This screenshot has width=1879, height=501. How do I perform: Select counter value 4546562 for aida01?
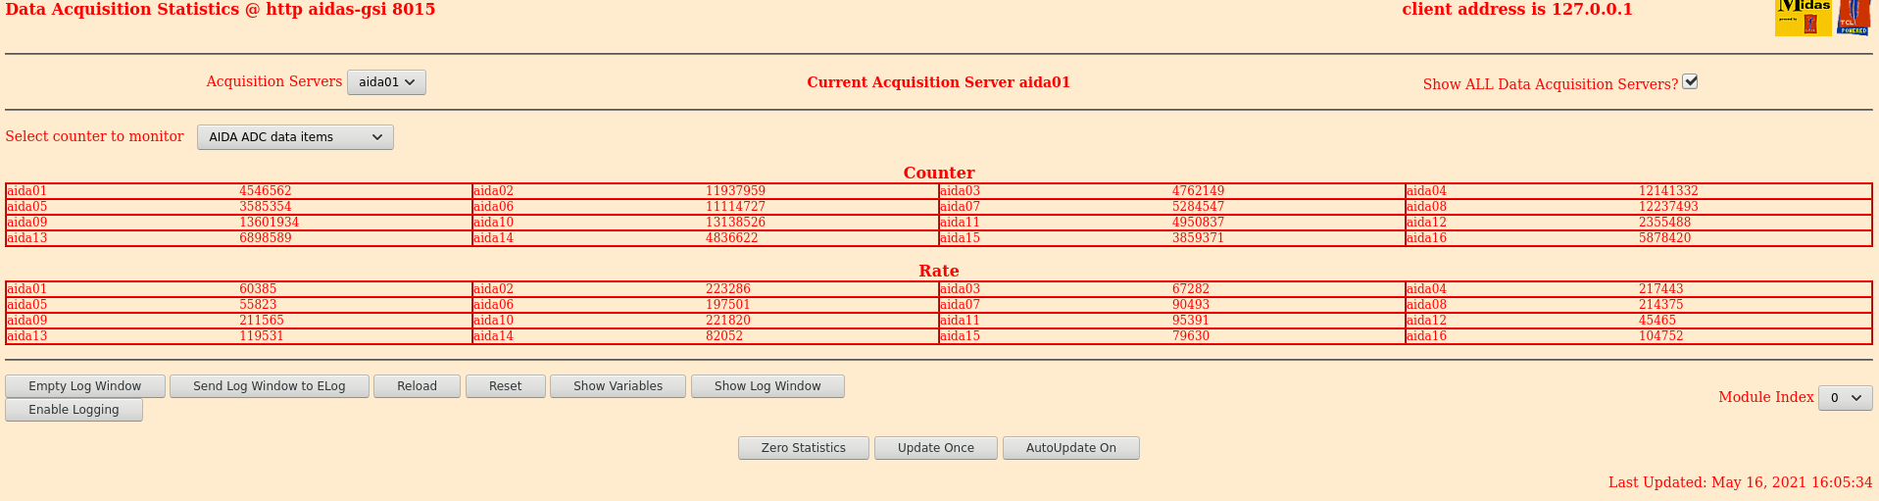266,191
